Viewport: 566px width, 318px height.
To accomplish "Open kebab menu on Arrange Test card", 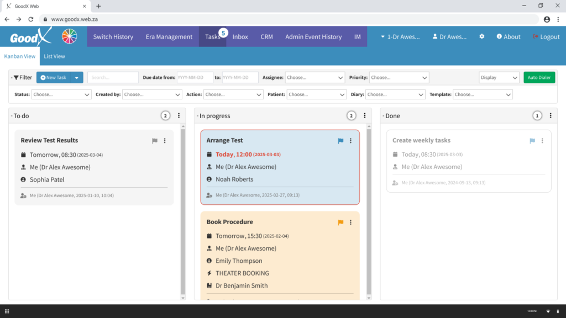I will pos(350,141).
